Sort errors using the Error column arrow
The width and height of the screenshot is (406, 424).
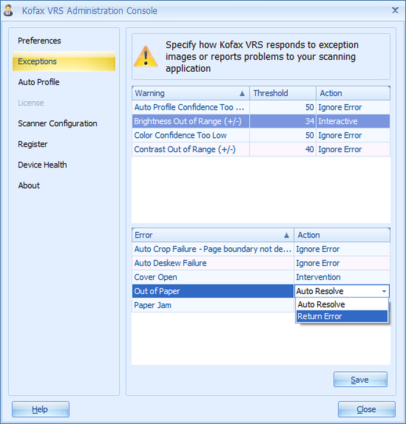(287, 235)
